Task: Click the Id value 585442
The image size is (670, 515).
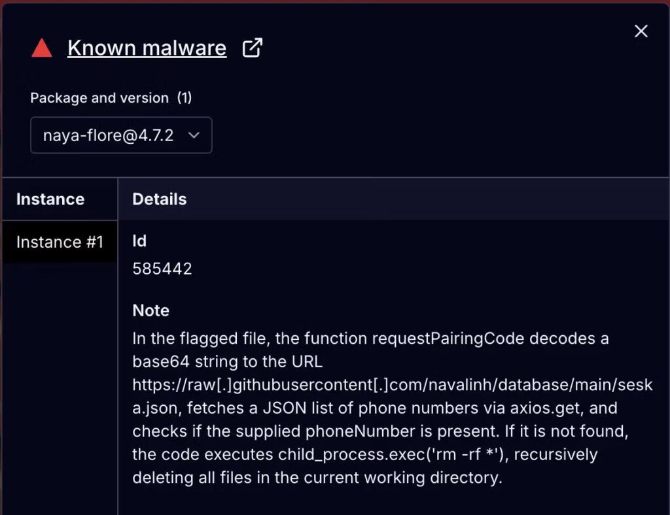Action: tap(162, 268)
